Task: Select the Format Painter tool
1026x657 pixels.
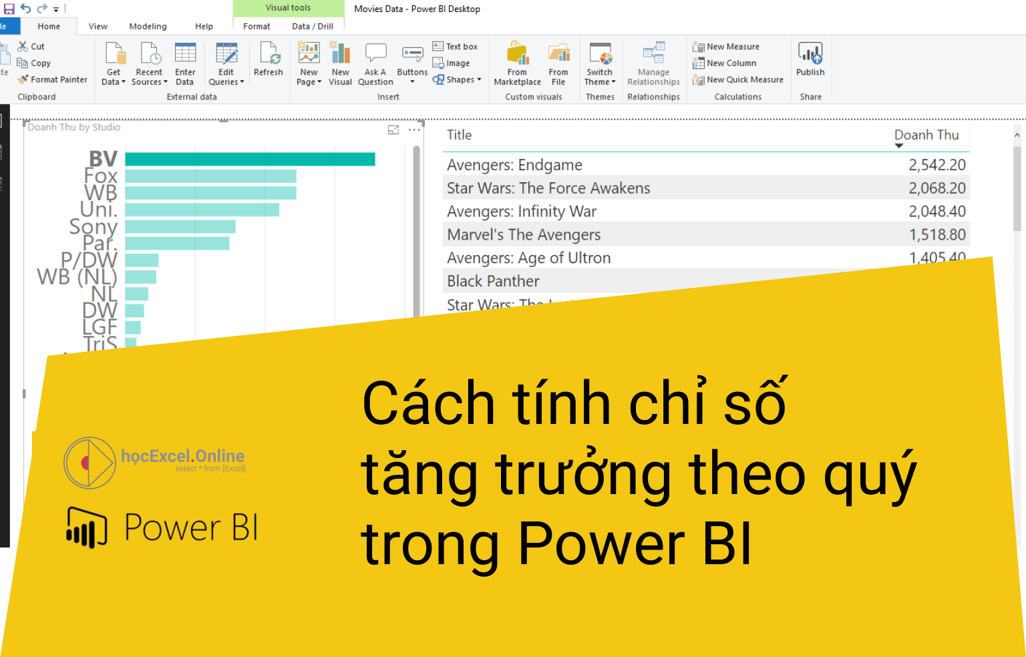Action: 52,79
